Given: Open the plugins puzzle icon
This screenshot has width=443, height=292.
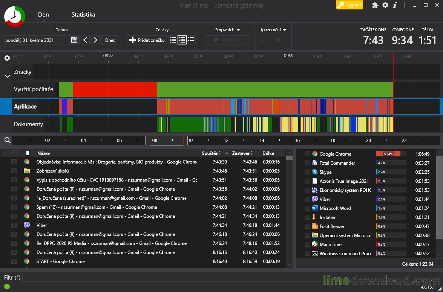Looking at the screenshot, I should click(375, 5).
